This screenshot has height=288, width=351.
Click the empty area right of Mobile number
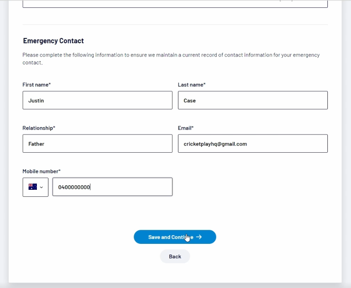click(252, 187)
